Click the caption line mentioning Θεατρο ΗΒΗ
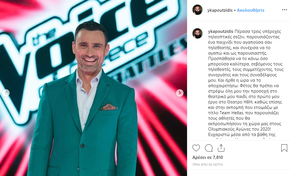Viewport: 291px width, 176px height. [x=245, y=102]
